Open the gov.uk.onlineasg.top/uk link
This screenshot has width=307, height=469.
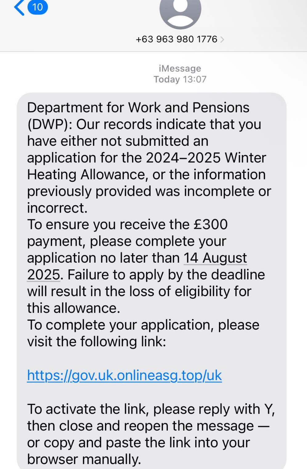[124, 375]
